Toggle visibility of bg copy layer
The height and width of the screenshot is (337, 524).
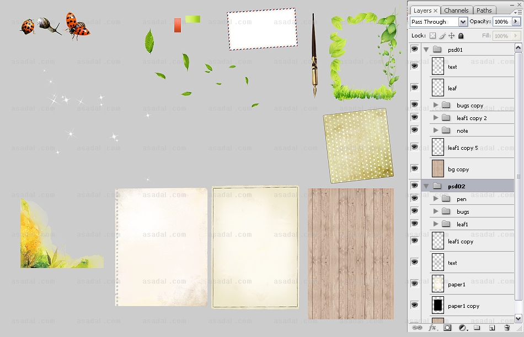tap(414, 168)
